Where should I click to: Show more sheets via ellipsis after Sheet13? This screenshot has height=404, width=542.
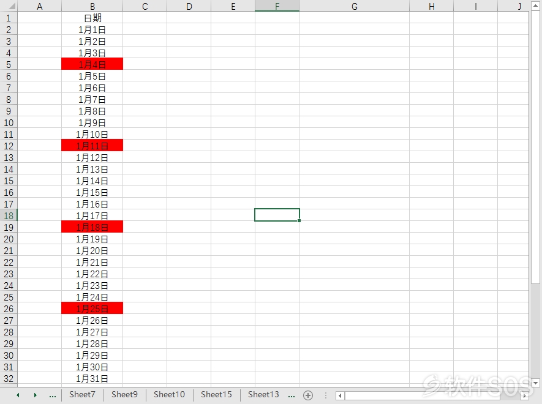[x=292, y=395]
